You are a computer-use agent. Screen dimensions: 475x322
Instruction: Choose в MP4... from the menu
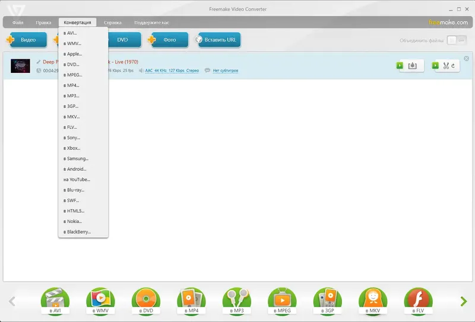point(83,85)
